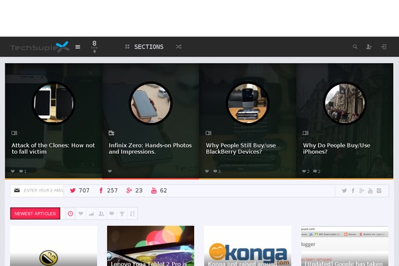Screen dimensions: 399x266
Task: Click the shuffle random article icon
Action: coord(179,47)
